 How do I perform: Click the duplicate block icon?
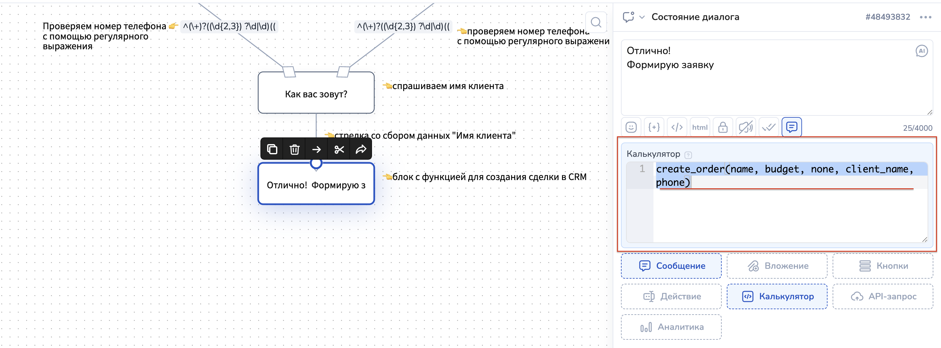pos(272,150)
